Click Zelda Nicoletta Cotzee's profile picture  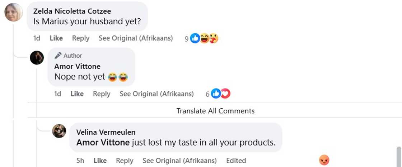pyautogui.click(x=14, y=13)
